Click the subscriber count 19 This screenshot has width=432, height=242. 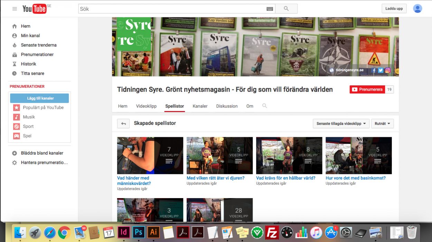pyautogui.click(x=389, y=90)
